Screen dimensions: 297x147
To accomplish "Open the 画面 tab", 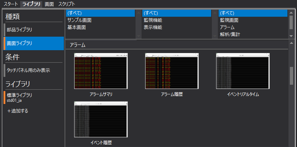I will 49,4.
